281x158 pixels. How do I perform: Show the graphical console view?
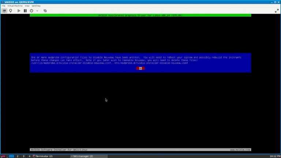[x=4, y=11]
